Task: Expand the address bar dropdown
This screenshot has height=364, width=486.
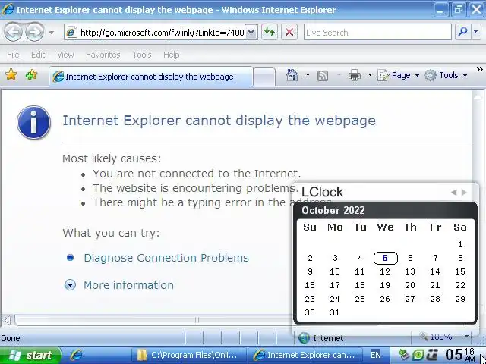Action: pyautogui.click(x=251, y=32)
